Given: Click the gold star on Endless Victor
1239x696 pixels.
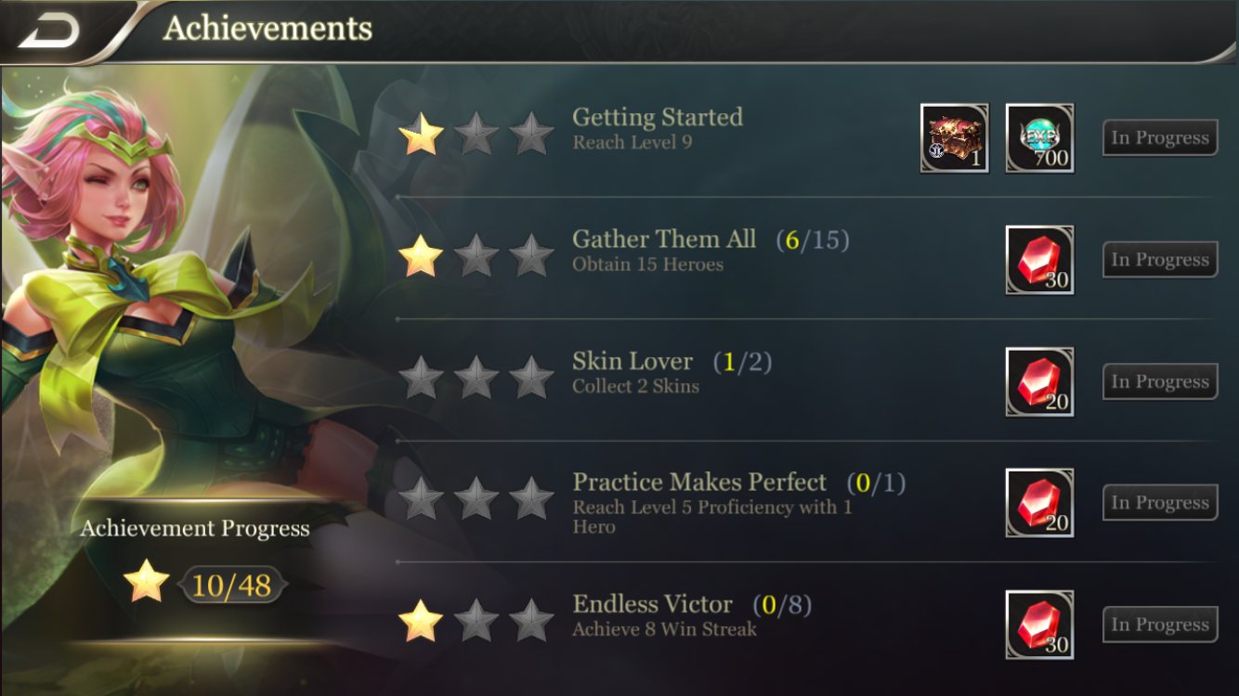Looking at the screenshot, I should pyautogui.click(x=421, y=621).
